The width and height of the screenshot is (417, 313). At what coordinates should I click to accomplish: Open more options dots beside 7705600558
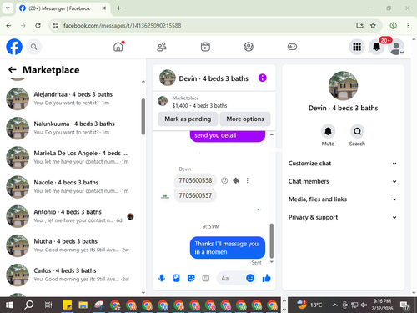pyautogui.click(x=247, y=180)
